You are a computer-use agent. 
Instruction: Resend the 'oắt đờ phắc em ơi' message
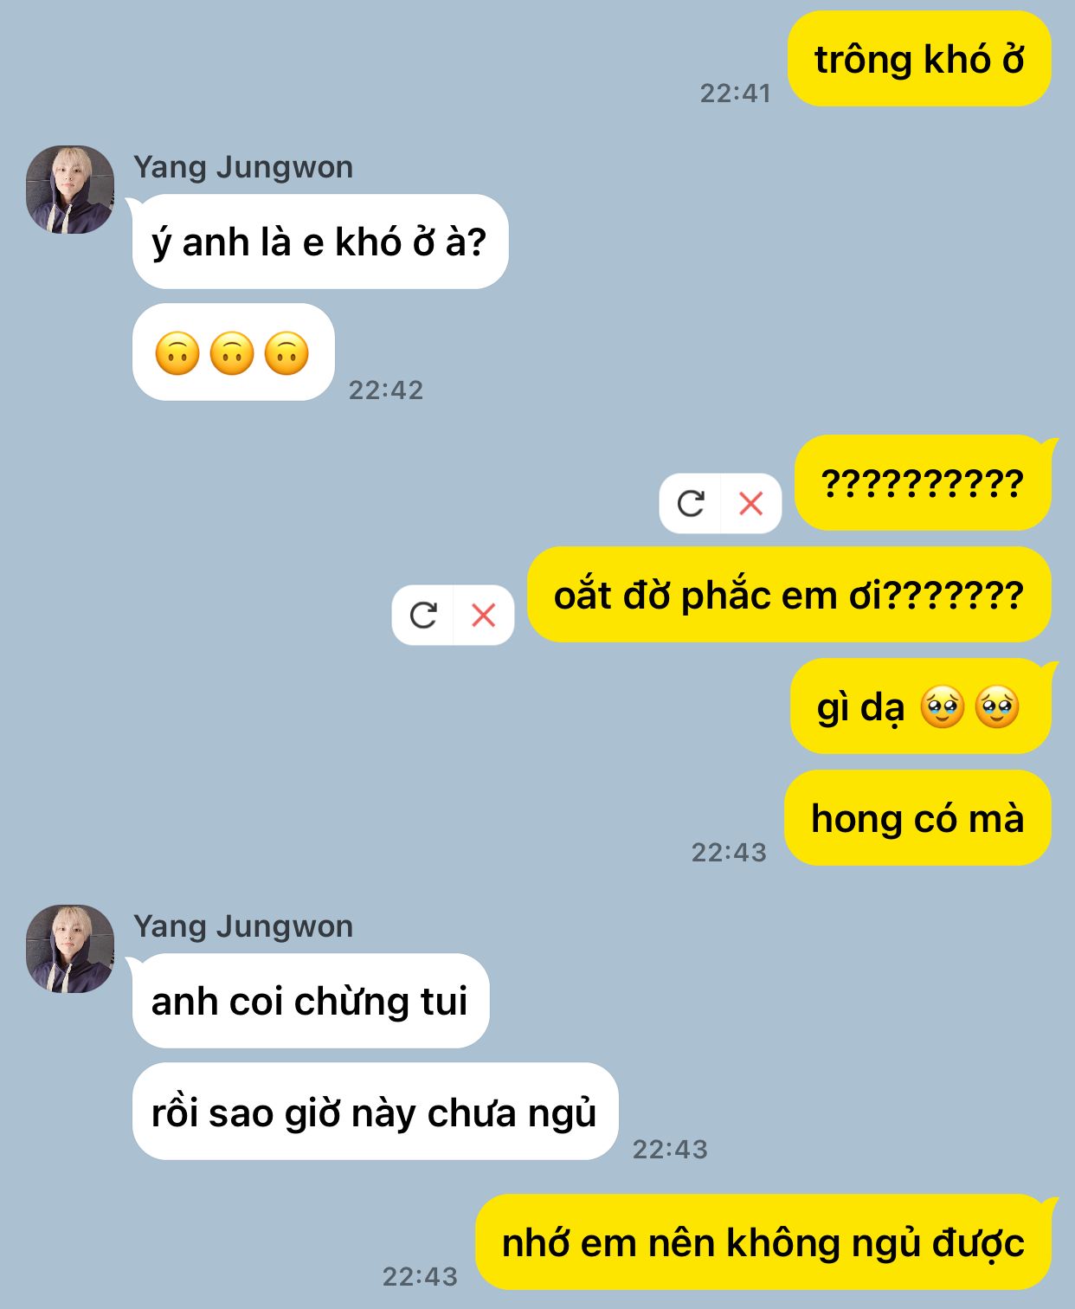pos(423,615)
